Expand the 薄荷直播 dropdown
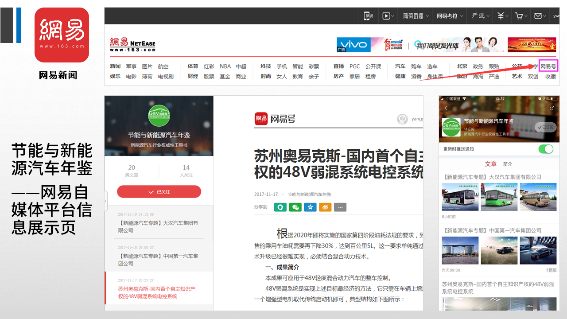The width and height of the screenshot is (567, 319). pyautogui.click(x=416, y=16)
